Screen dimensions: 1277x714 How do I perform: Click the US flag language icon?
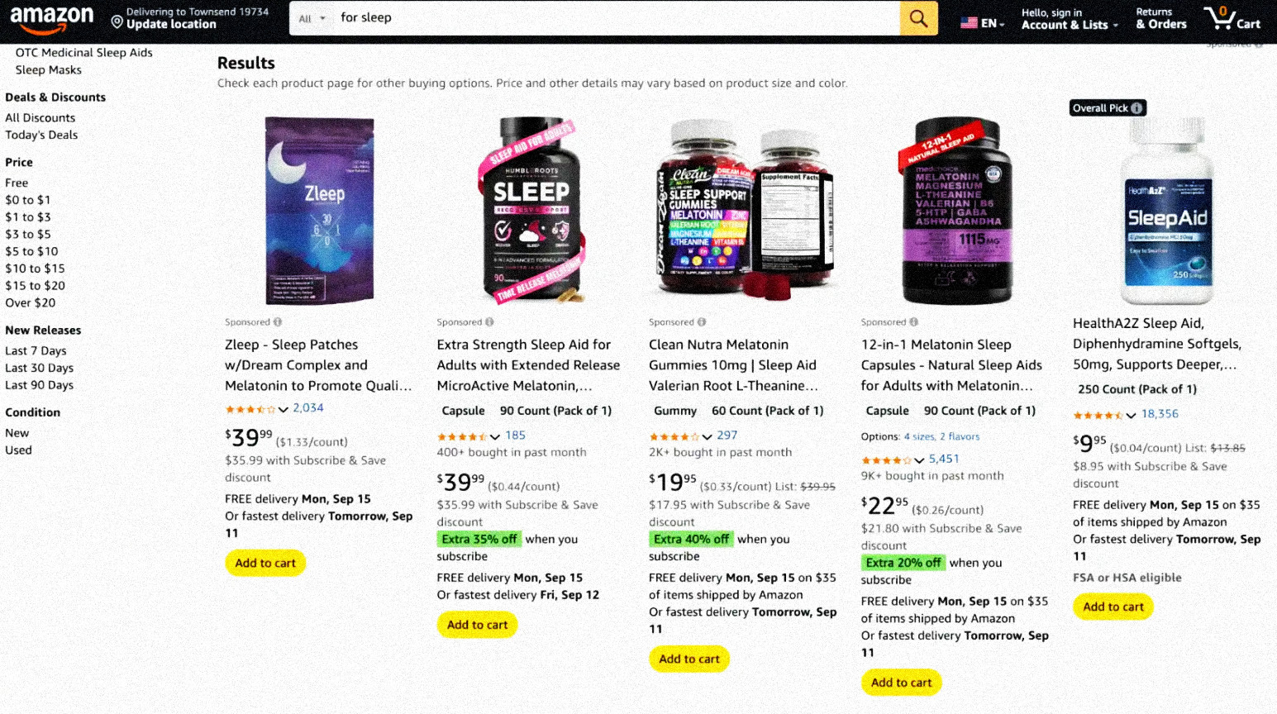(x=969, y=23)
